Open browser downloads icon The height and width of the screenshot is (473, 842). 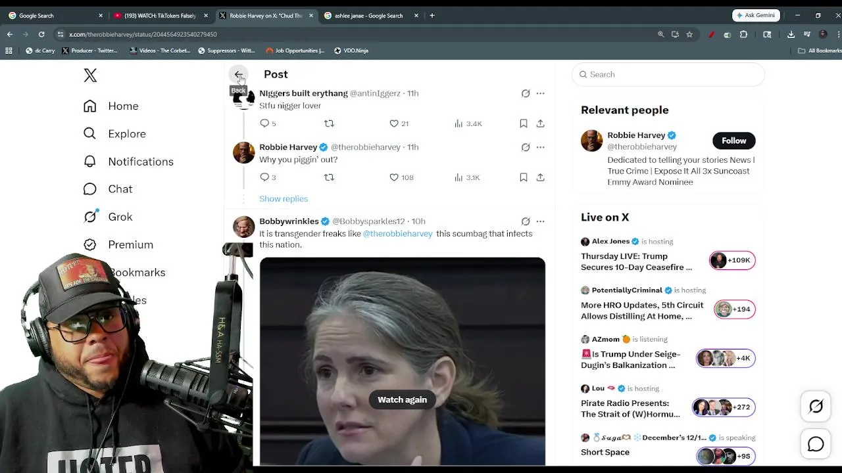coord(791,34)
